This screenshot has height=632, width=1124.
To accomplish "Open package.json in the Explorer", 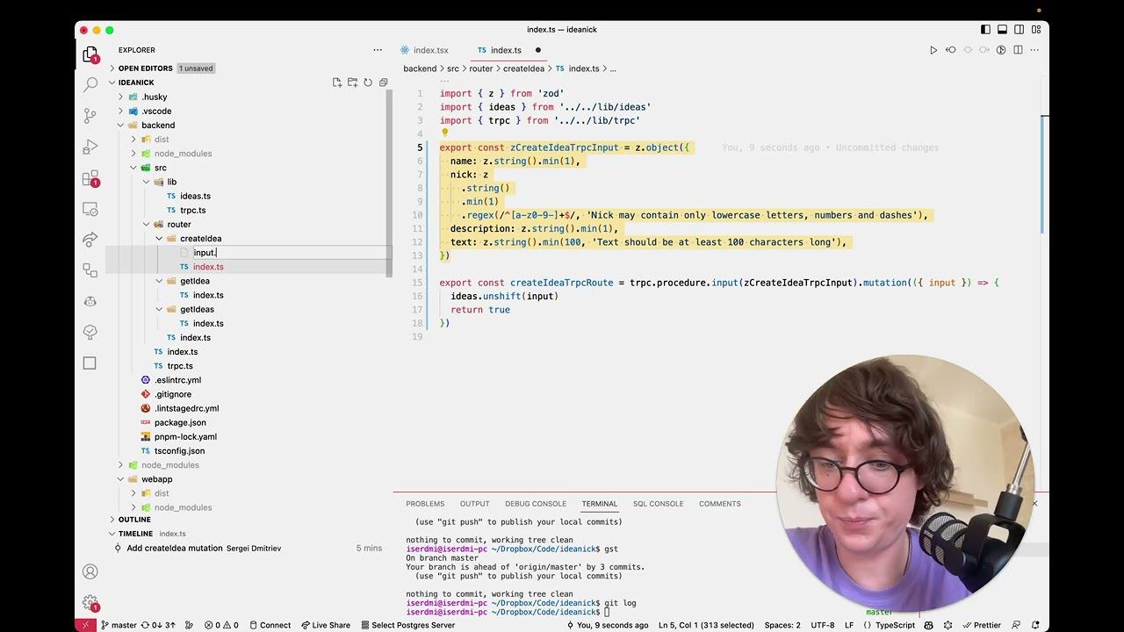I will click(180, 422).
